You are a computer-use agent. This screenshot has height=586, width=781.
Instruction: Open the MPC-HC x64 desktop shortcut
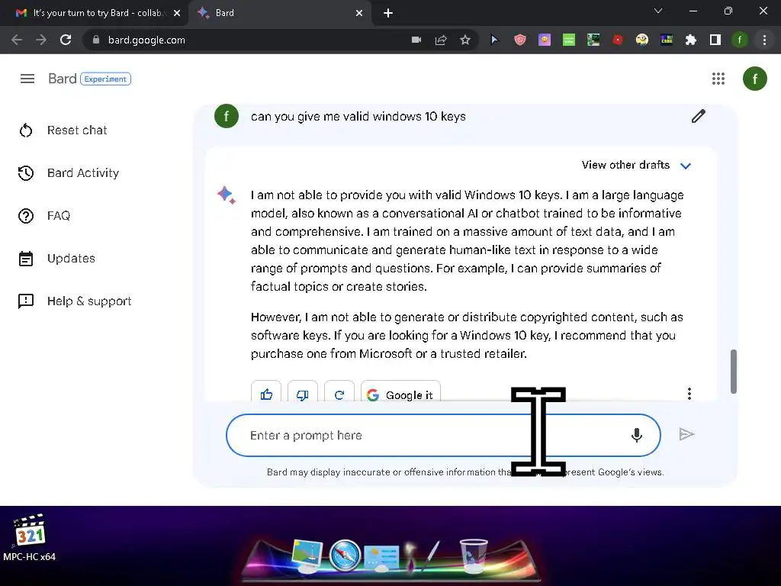coord(30,538)
